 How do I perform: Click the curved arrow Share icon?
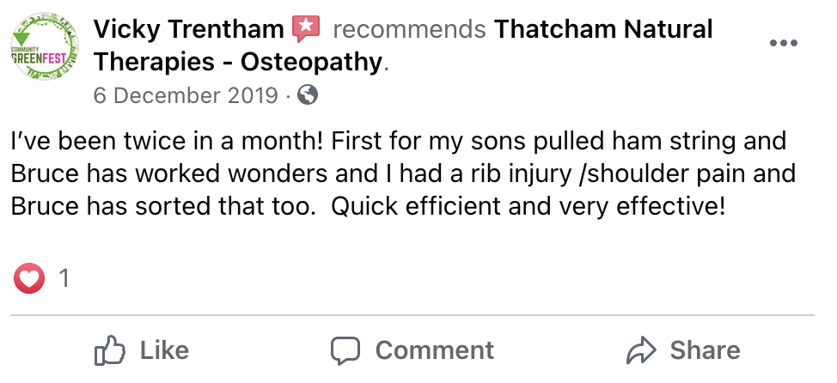pos(641,350)
